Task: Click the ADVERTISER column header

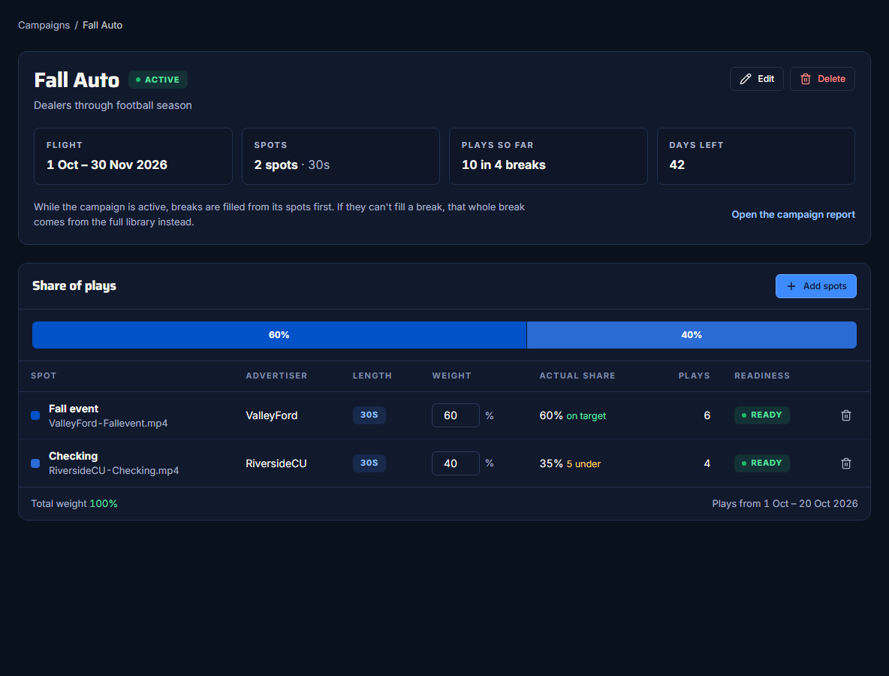Action: pos(276,376)
